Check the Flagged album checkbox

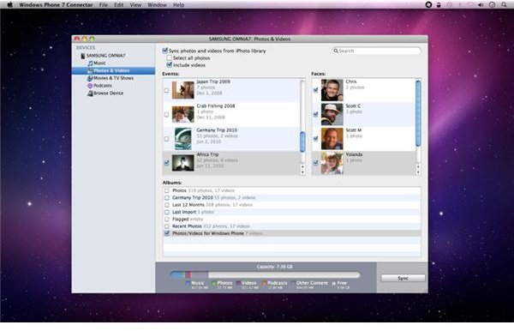(167, 220)
